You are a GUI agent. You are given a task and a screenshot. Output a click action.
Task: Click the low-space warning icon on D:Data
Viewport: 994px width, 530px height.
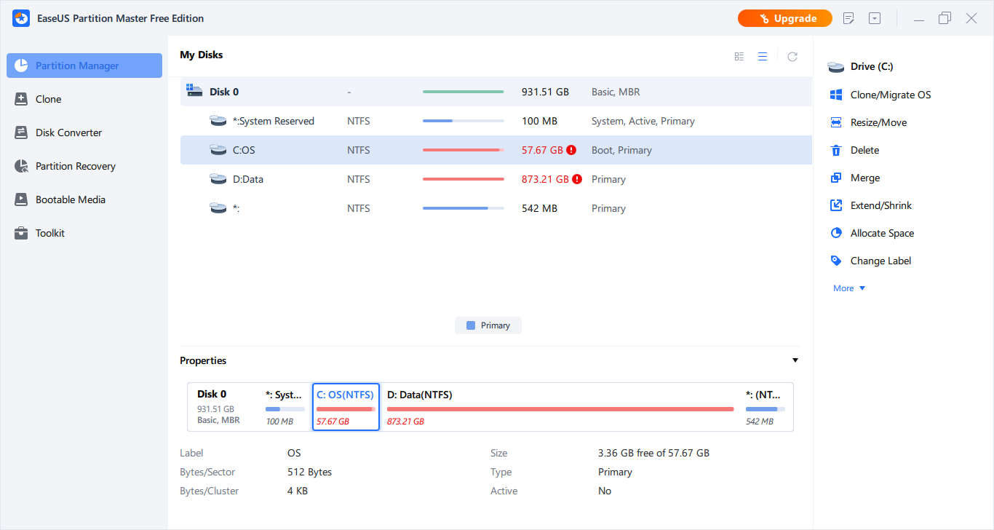(x=577, y=179)
